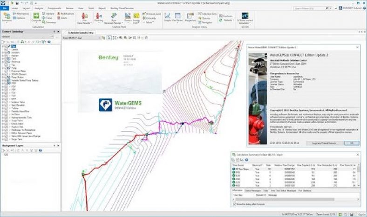The height and width of the screenshot is (217, 367).
Task: Expand the Check Valve tree node
Action: (x=3, y=124)
